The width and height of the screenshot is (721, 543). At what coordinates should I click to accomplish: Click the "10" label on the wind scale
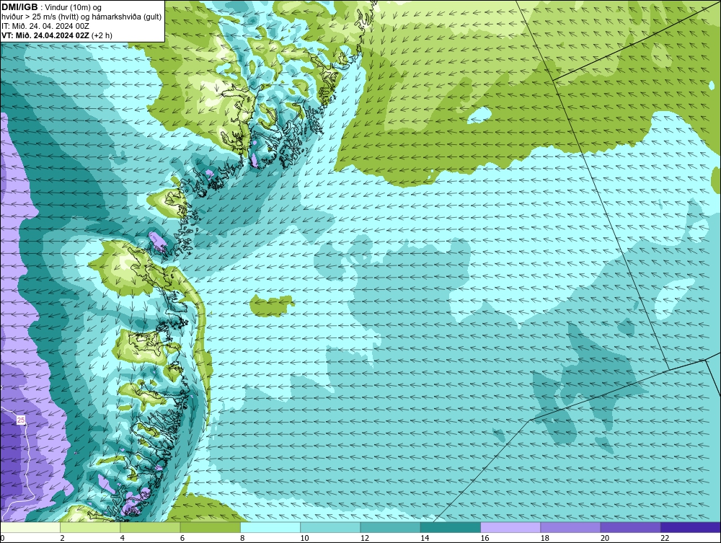click(x=304, y=538)
